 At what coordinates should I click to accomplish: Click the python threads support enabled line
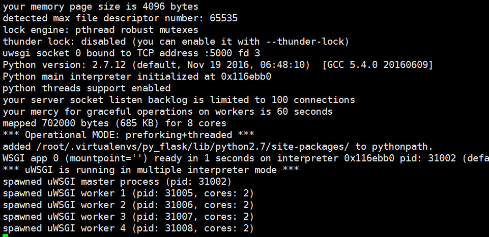87,88
